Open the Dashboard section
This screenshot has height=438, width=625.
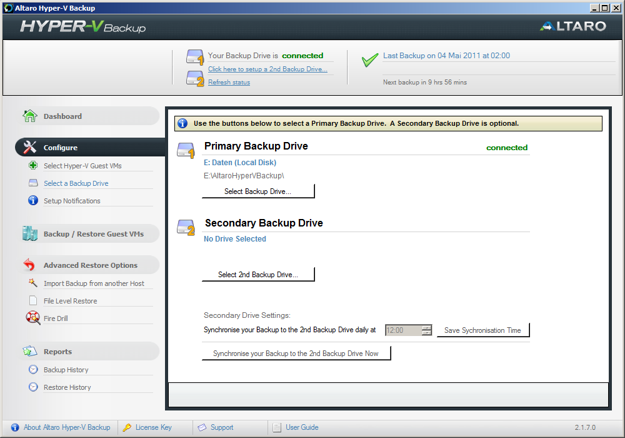pos(89,116)
